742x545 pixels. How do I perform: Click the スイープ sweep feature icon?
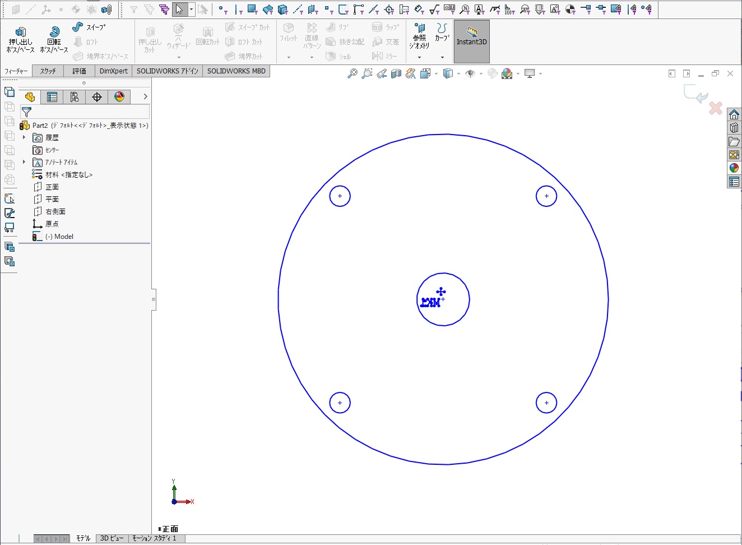(x=78, y=27)
